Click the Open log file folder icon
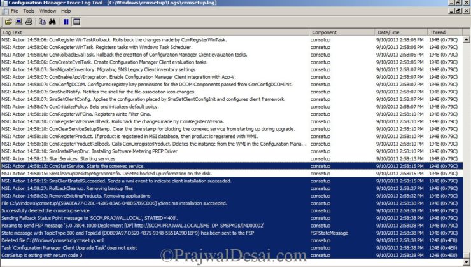 pyautogui.click(x=8, y=22)
